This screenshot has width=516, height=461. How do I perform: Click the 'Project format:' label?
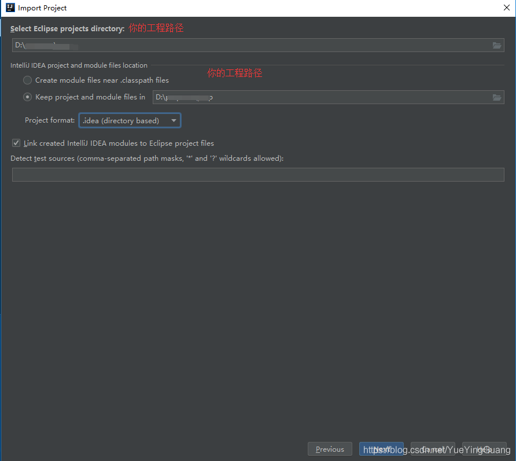pos(50,120)
